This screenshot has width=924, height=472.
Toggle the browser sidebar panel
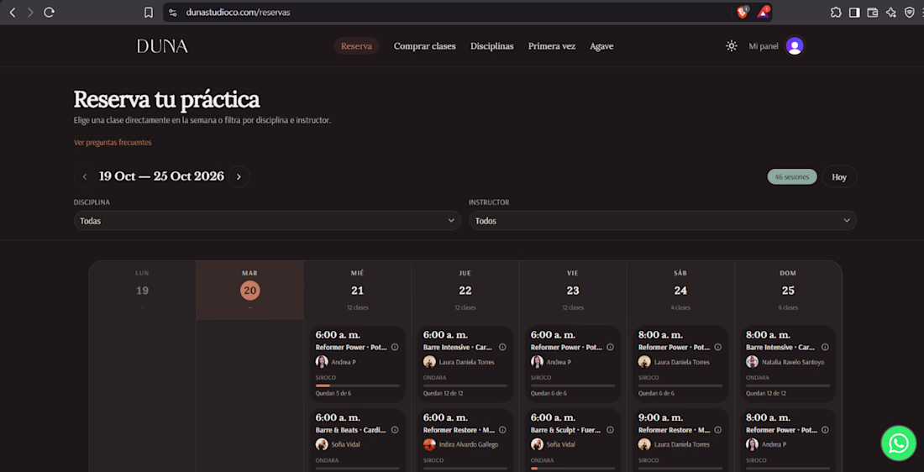click(x=854, y=13)
